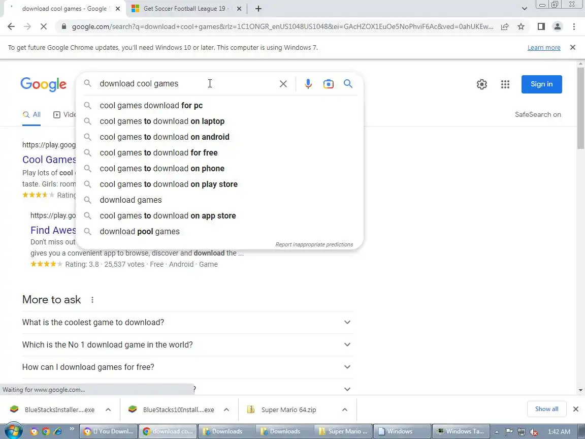Viewport: 585px width, 439px height.
Task: Open the Chrome side panel
Action: pyautogui.click(x=541, y=26)
